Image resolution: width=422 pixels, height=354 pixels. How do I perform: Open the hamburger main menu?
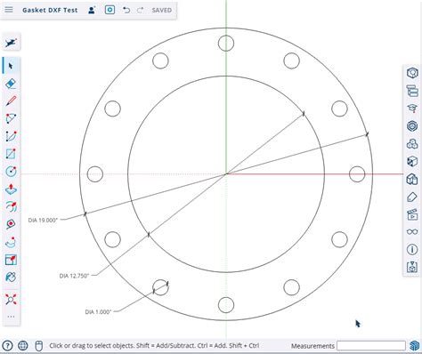9,10
